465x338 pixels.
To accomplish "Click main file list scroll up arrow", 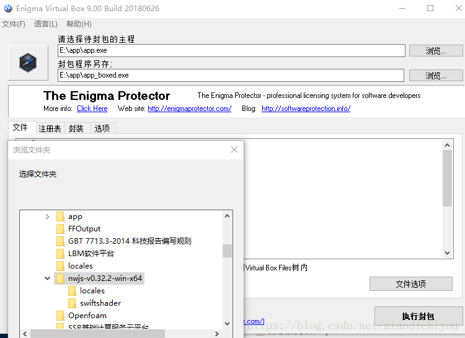I will (x=447, y=145).
